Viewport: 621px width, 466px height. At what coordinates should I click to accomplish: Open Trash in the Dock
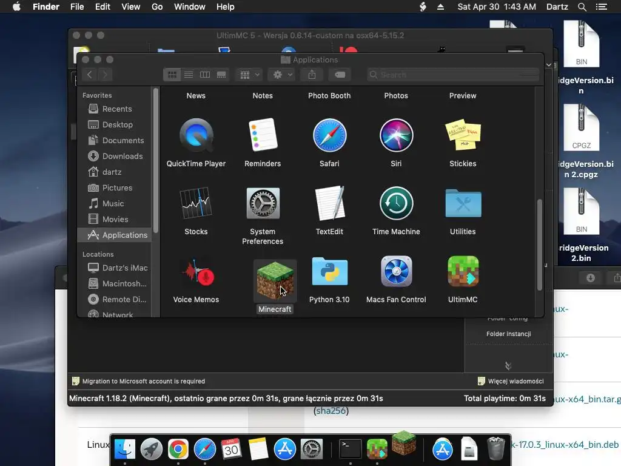pos(496,448)
